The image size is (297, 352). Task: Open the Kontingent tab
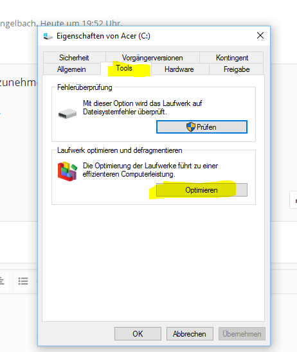[232, 58]
